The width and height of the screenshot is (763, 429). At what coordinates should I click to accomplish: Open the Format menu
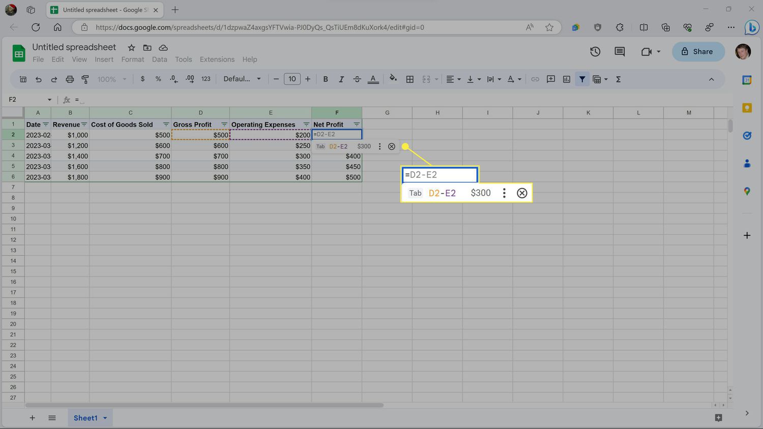coord(132,59)
